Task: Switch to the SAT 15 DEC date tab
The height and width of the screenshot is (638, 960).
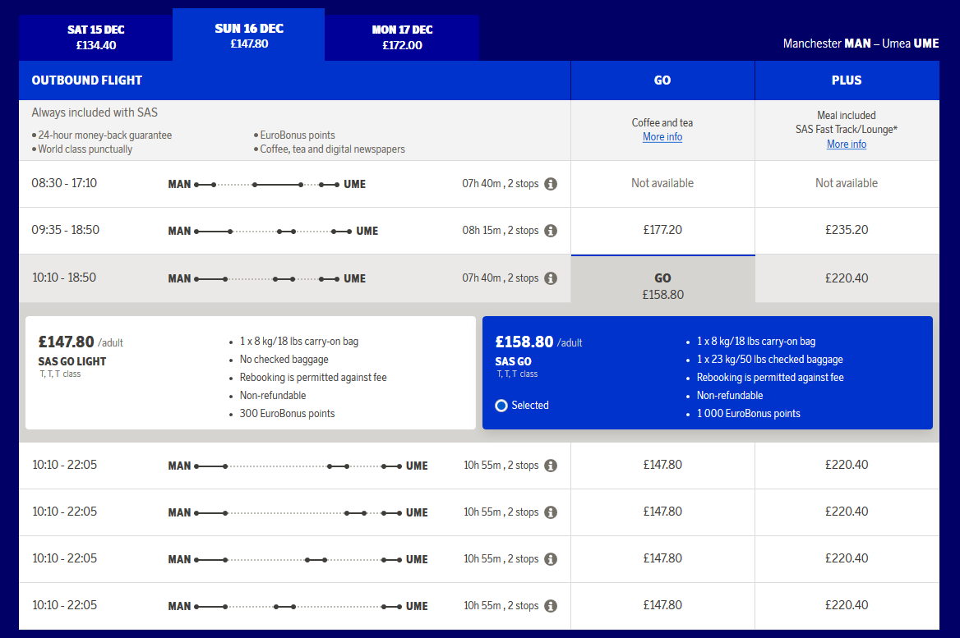Action: [96, 37]
